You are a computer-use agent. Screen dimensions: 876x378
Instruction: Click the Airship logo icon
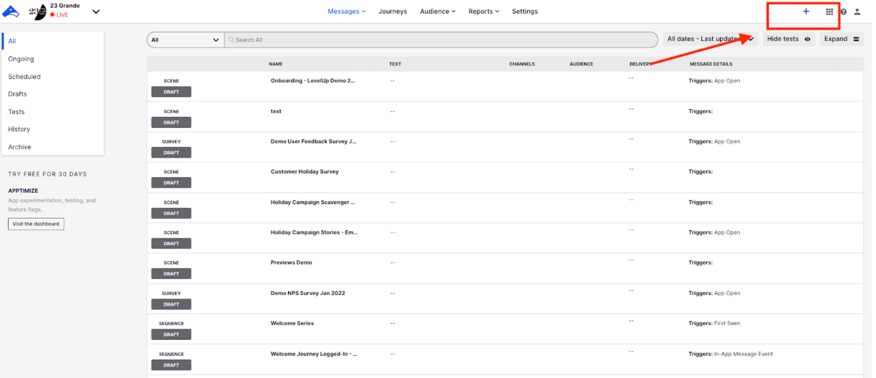[x=11, y=12]
